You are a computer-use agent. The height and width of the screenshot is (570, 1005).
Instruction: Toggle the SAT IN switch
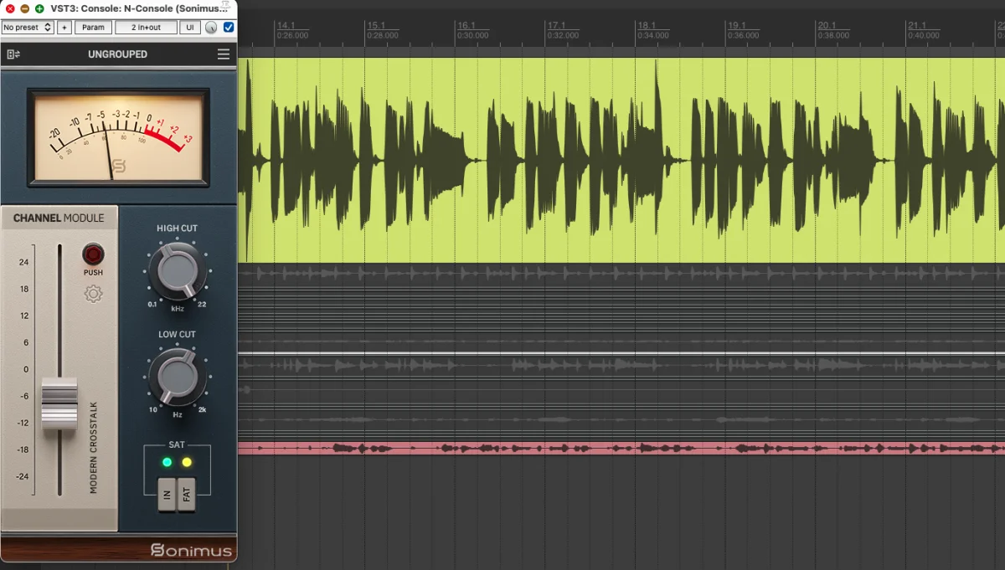(167, 495)
